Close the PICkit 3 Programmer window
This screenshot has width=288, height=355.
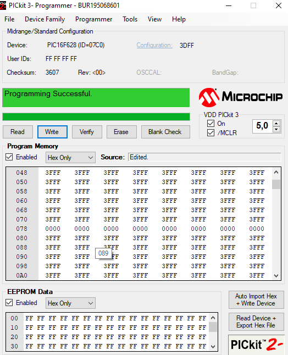click(x=279, y=5)
